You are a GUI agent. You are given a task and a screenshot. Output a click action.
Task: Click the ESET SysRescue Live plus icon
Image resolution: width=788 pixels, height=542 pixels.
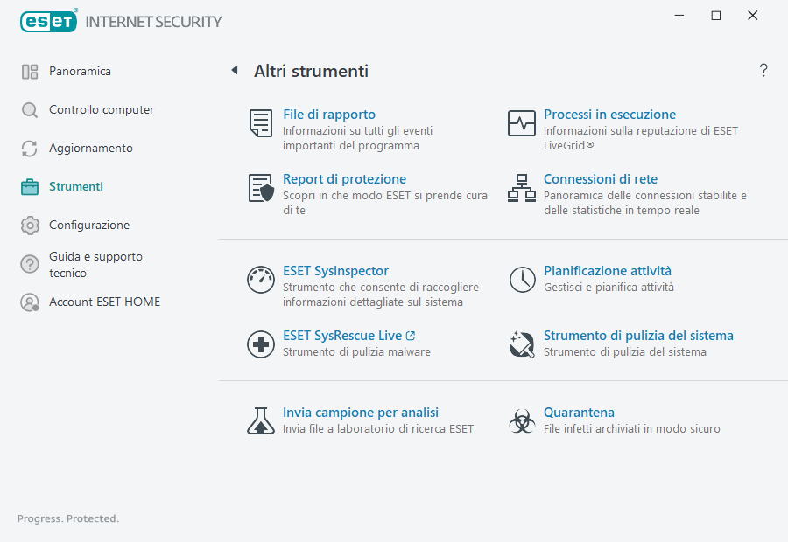tap(260, 344)
